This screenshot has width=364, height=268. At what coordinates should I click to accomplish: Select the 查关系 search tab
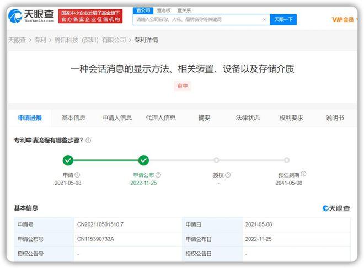coord(184,10)
